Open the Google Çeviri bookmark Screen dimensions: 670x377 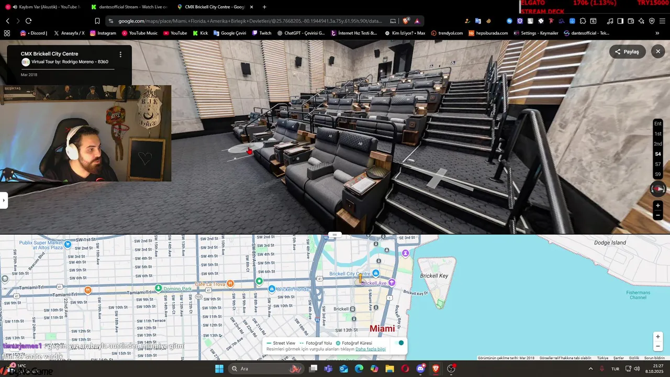click(229, 33)
